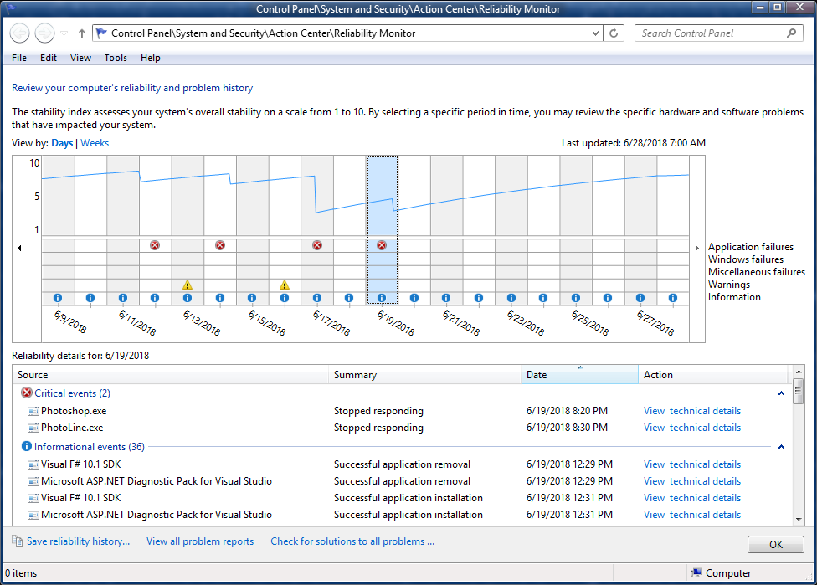
Task: Click the critical error icon on 6/12/2018
Action: 155,245
